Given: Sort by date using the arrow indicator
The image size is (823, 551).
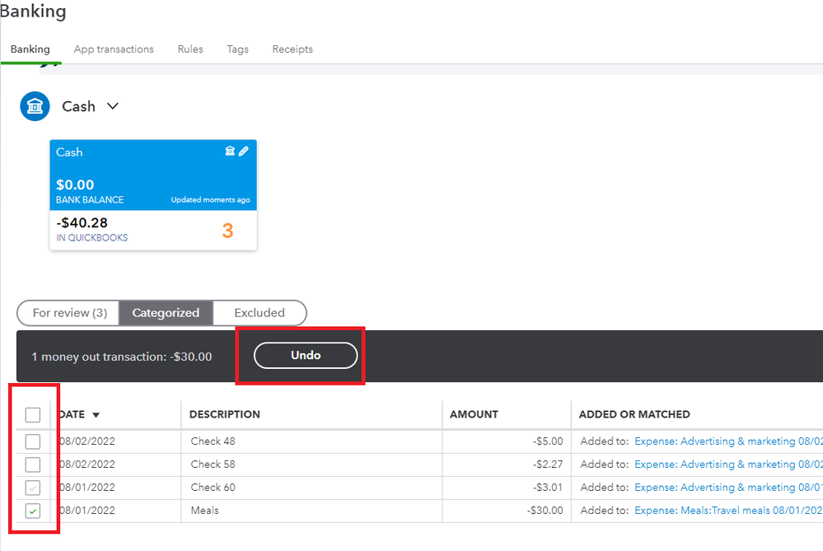Looking at the screenshot, I should (x=96, y=415).
